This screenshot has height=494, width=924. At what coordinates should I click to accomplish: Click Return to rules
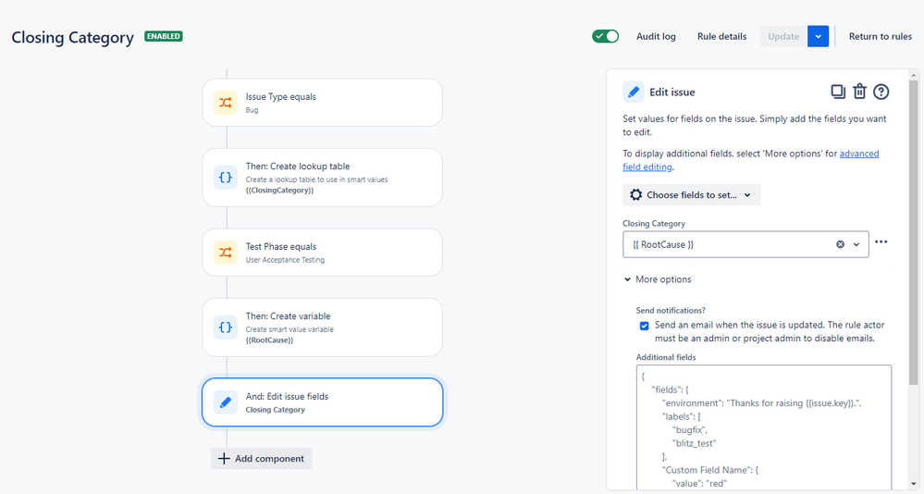coord(881,37)
